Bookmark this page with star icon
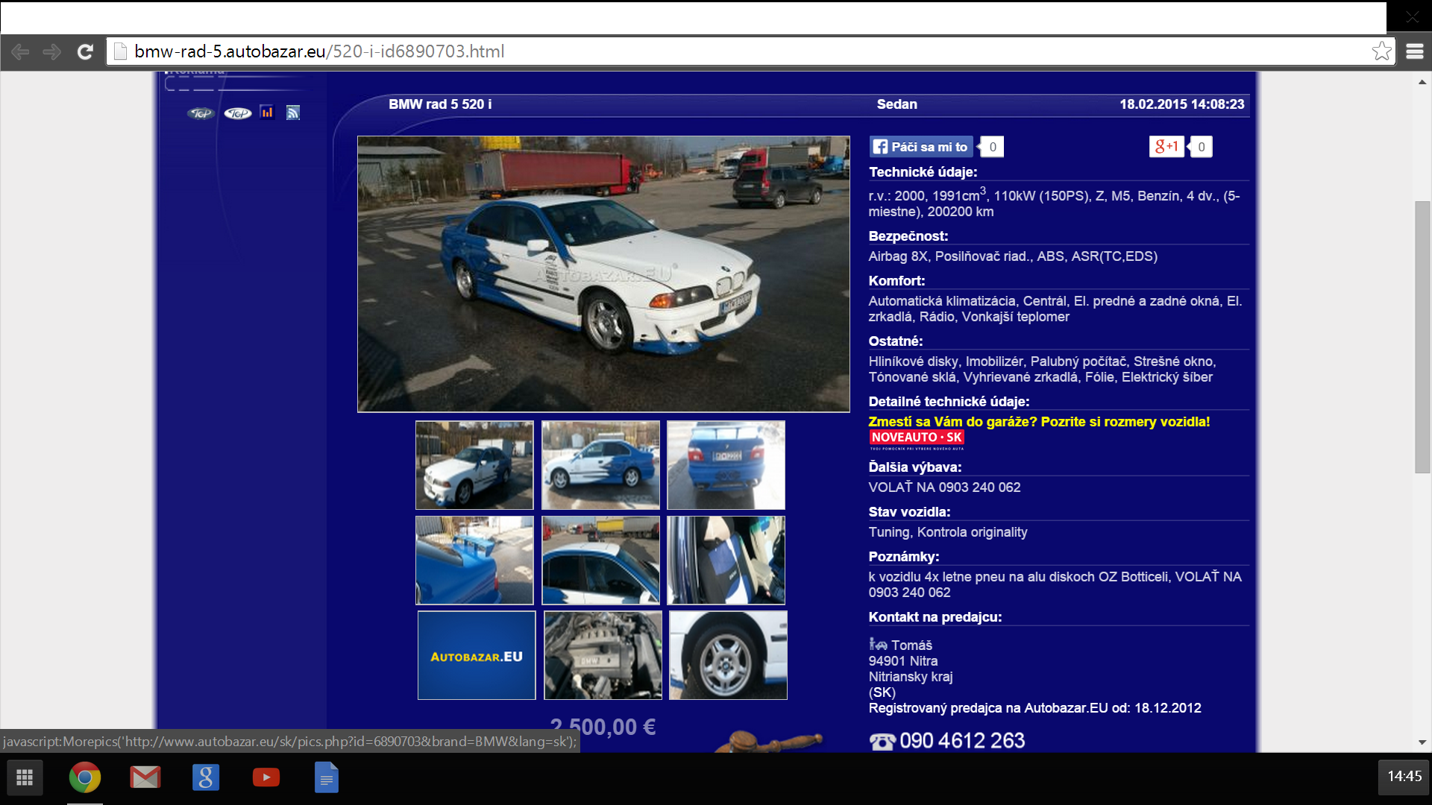Viewport: 1432px width, 805px height. [1381, 51]
